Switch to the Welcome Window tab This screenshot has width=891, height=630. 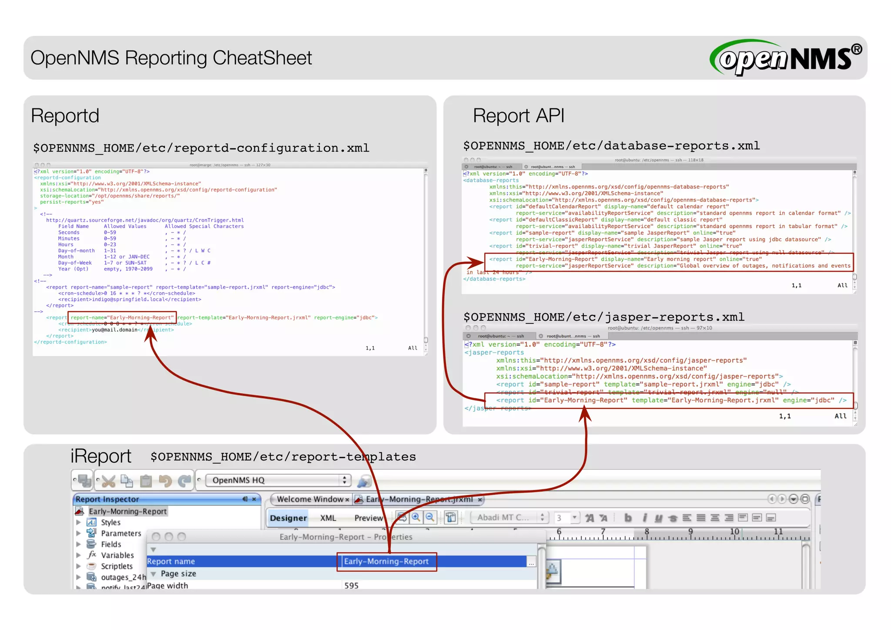pyautogui.click(x=310, y=499)
